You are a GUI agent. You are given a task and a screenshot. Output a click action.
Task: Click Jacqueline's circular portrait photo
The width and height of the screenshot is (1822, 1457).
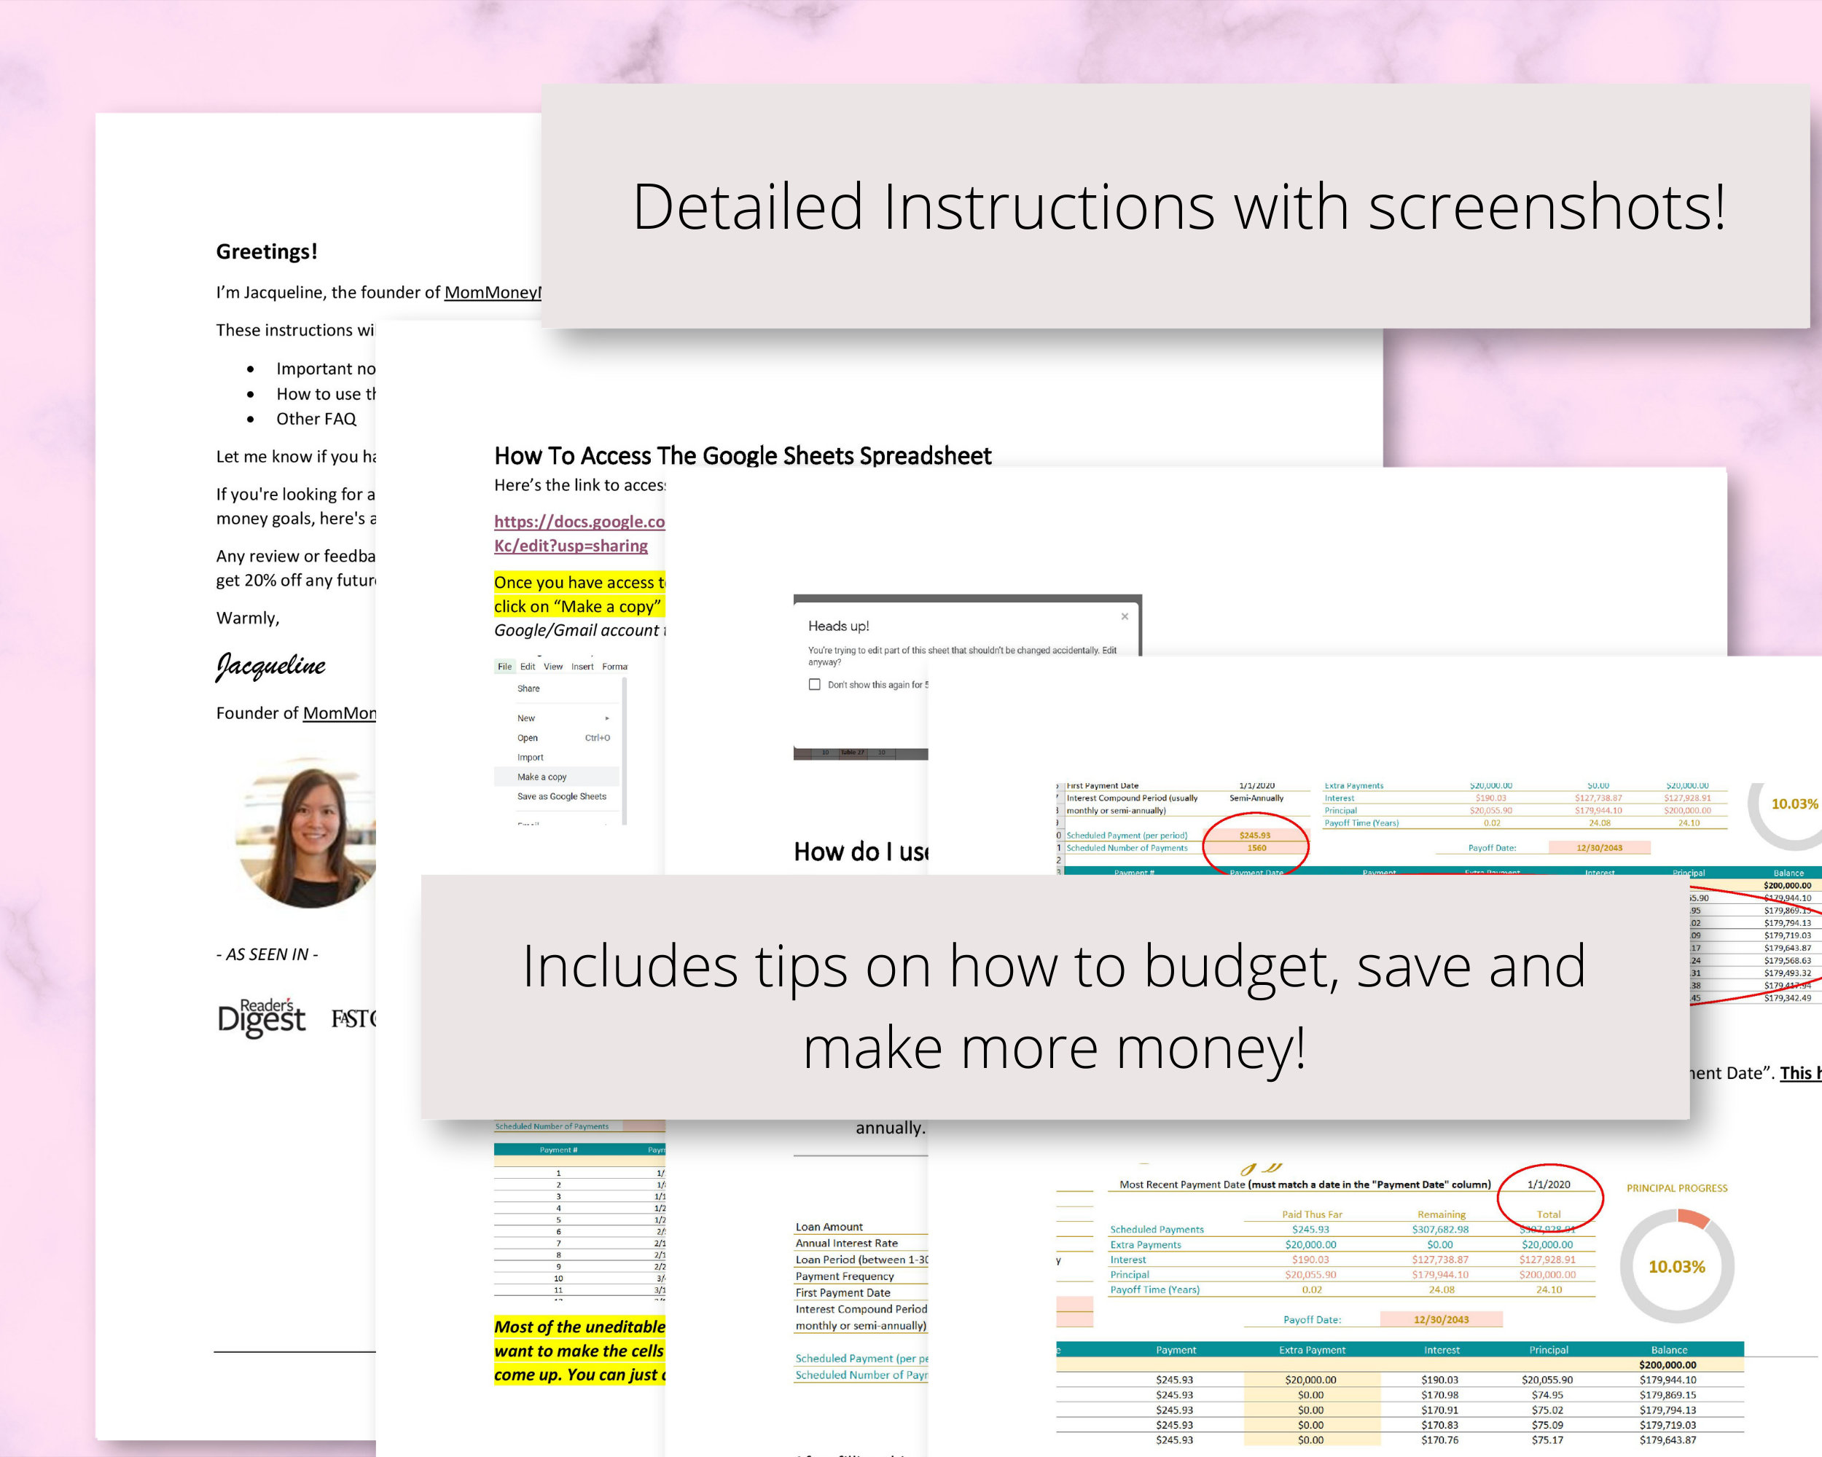(x=306, y=832)
